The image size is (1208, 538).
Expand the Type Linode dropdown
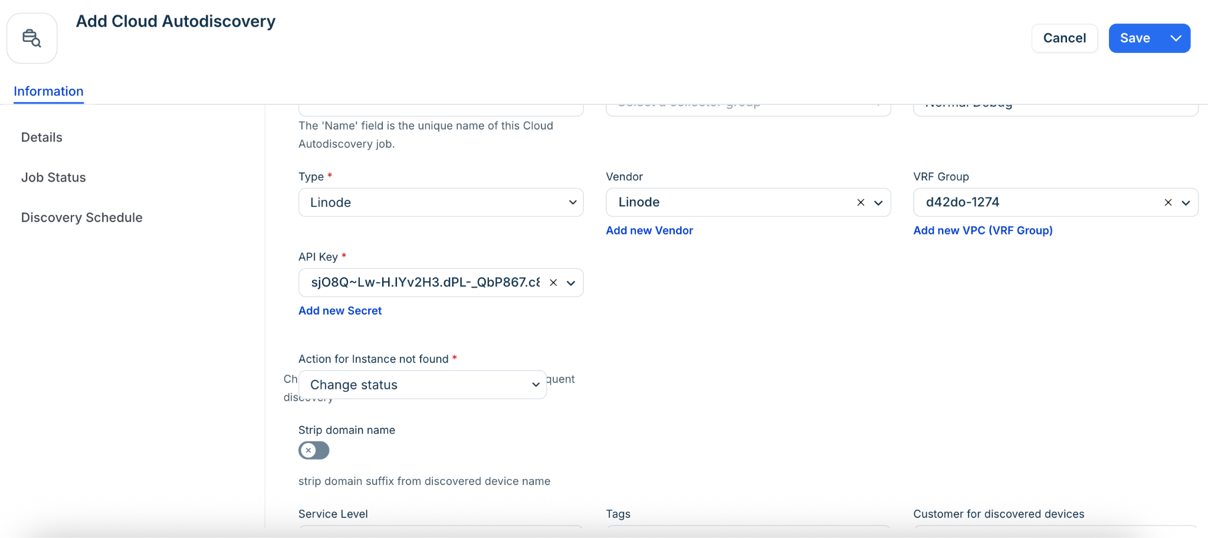coord(441,203)
